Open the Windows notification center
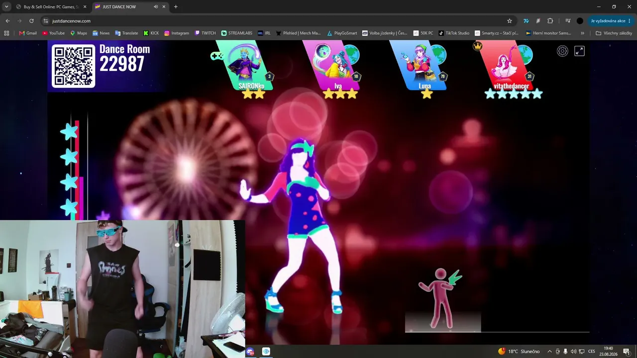The image size is (637, 358). (627, 352)
